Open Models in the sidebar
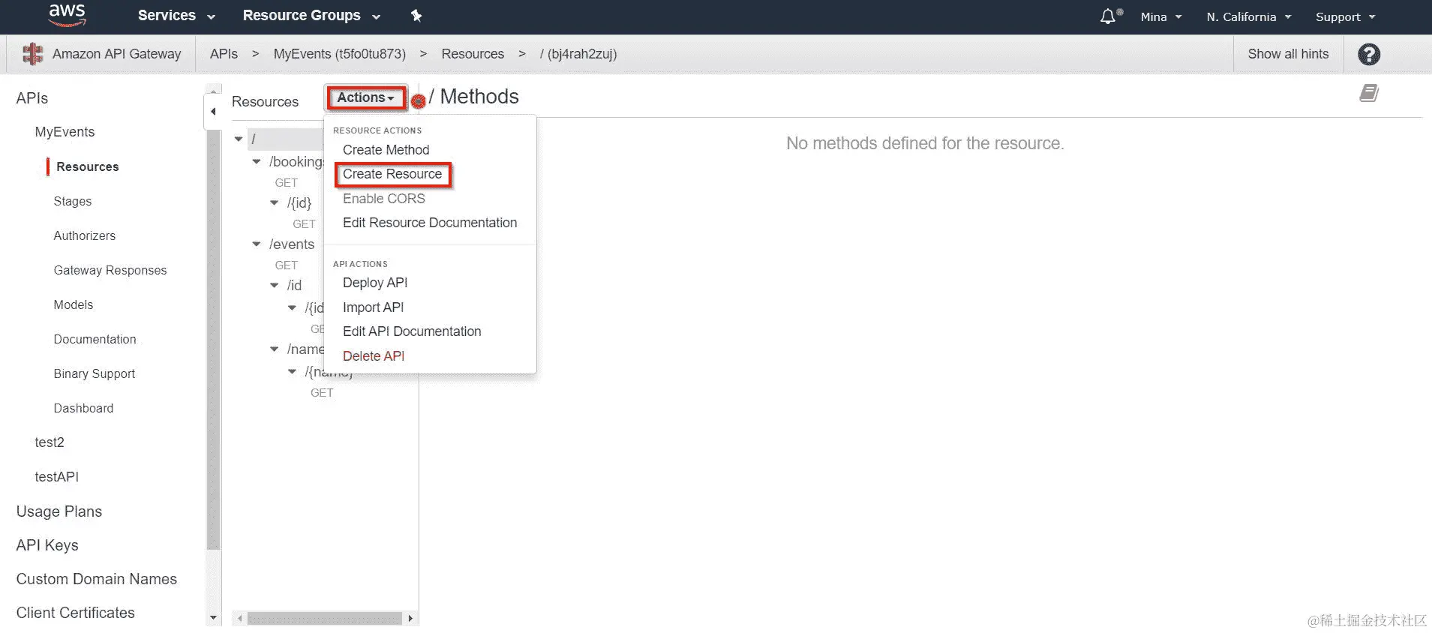This screenshot has height=633, width=1432. pyautogui.click(x=74, y=304)
